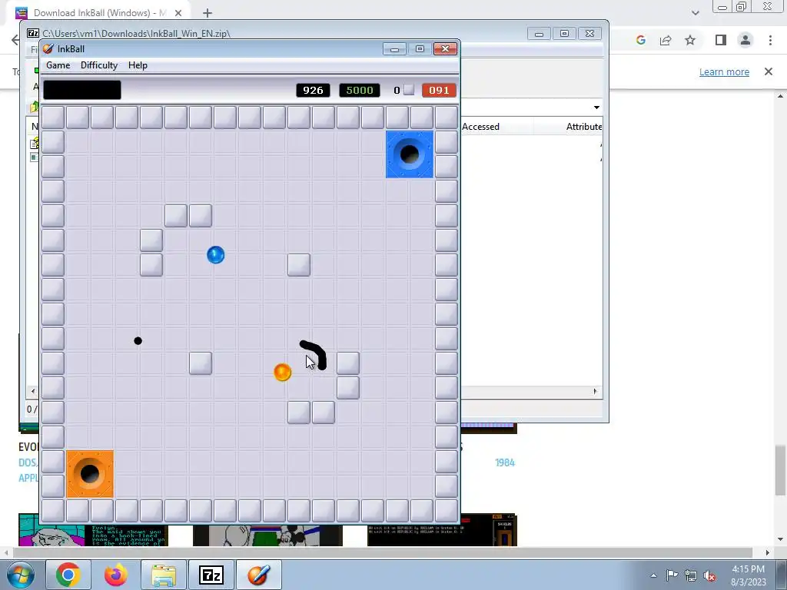Click the Chrome tab favicon

tap(21, 13)
